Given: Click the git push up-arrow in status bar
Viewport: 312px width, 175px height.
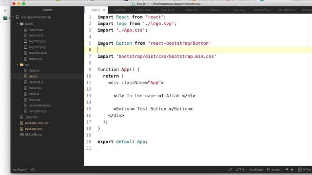Looking at the screenshot, I should tap(292, 170).
